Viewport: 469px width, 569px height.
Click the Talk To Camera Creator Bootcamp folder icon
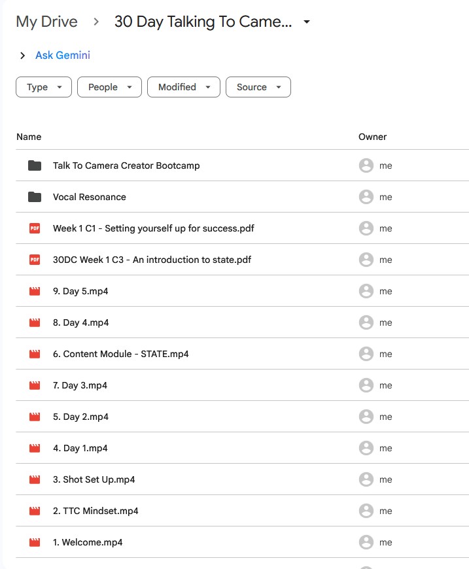(x=35, y=165)
